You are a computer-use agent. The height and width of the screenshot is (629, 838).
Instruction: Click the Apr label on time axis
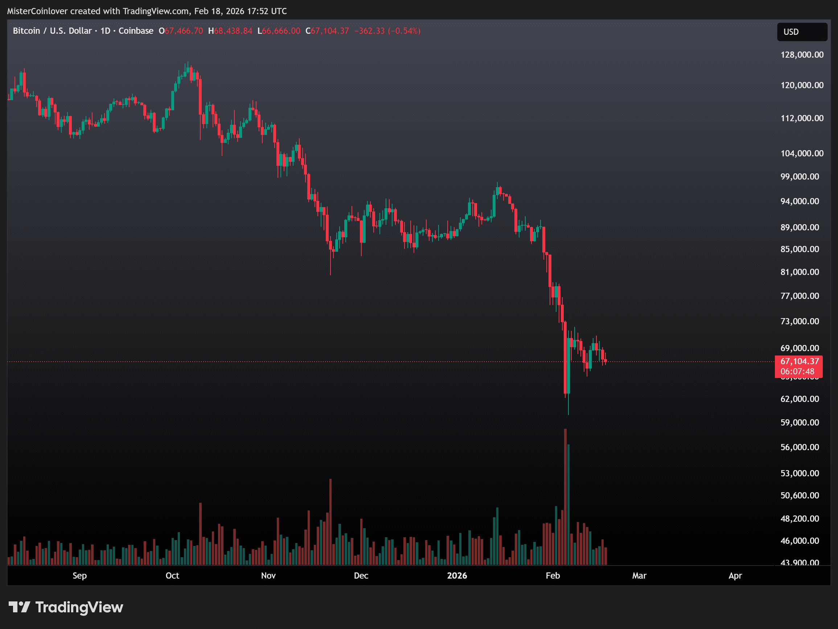(x=735, y=576)
